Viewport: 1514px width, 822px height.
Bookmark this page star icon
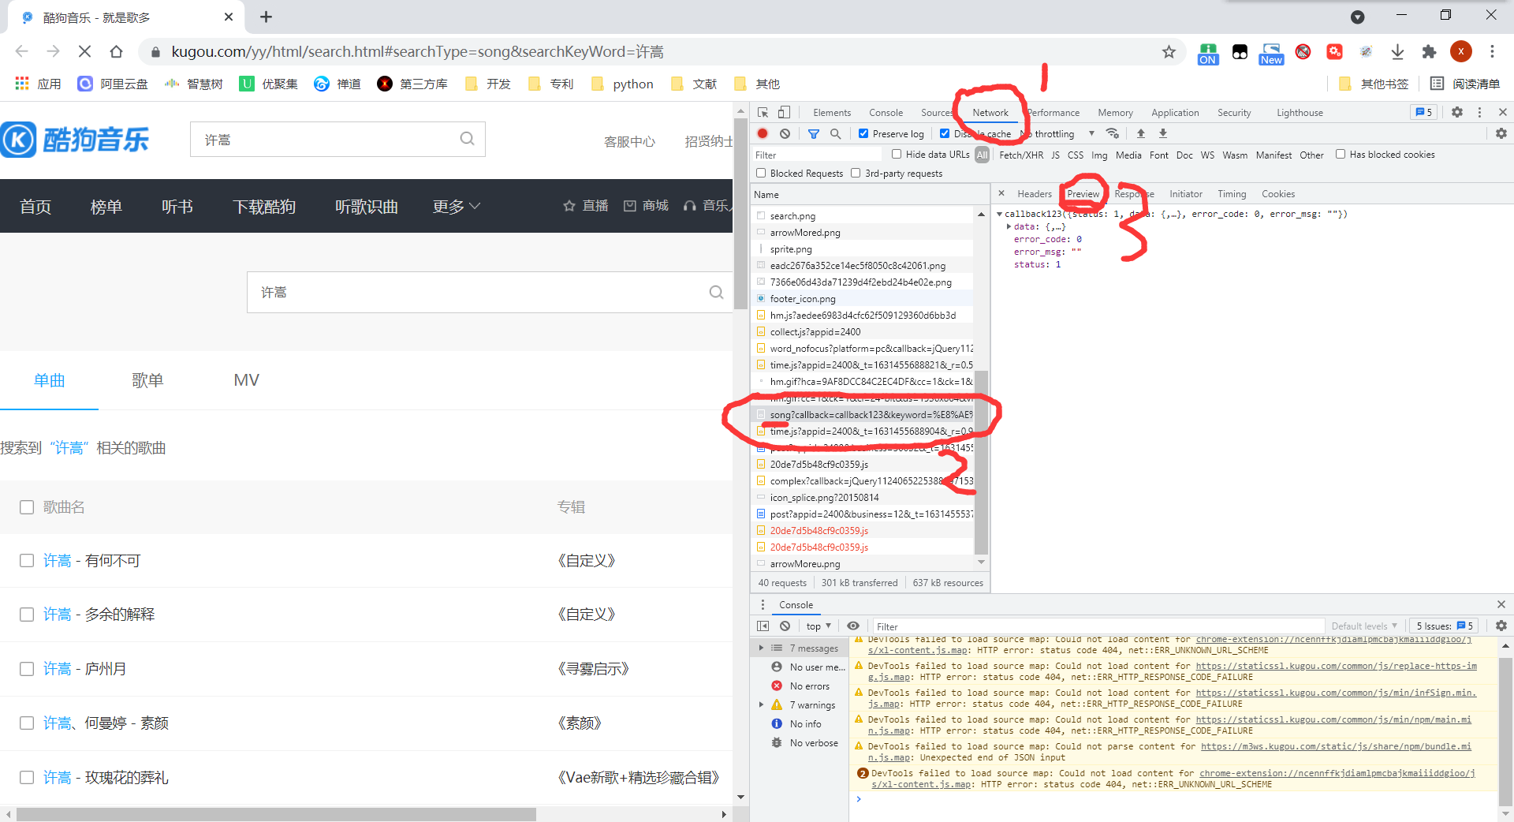click(x=1169, y=52)
